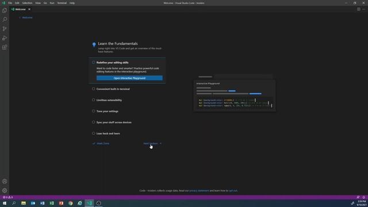Open the Run menu

pos(52,3)
